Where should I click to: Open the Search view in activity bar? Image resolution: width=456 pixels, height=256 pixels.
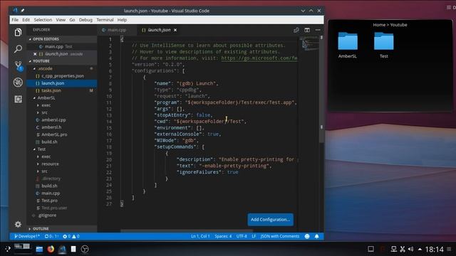(x=18, y=49)
